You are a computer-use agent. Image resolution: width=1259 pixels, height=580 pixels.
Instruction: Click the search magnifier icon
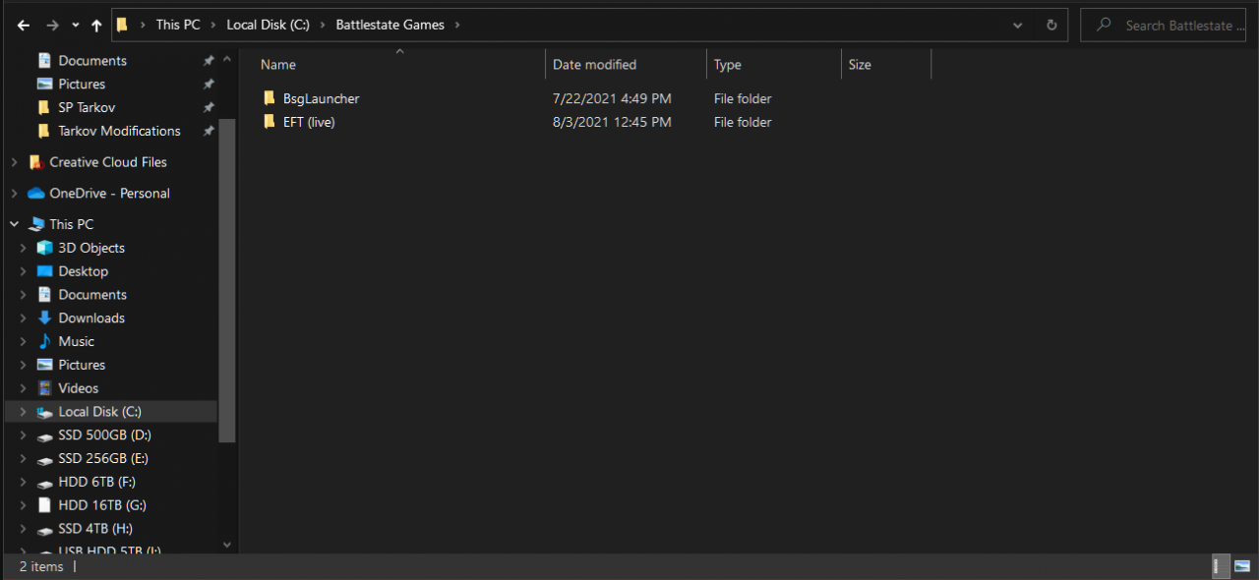pyautogui.click(x=1104, y=26)
